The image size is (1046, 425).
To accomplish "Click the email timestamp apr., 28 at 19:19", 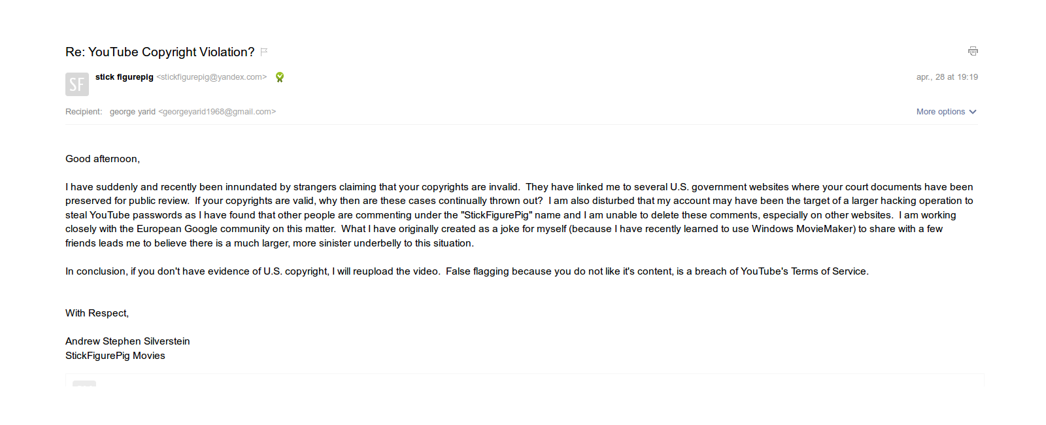I will coord(947,77).
